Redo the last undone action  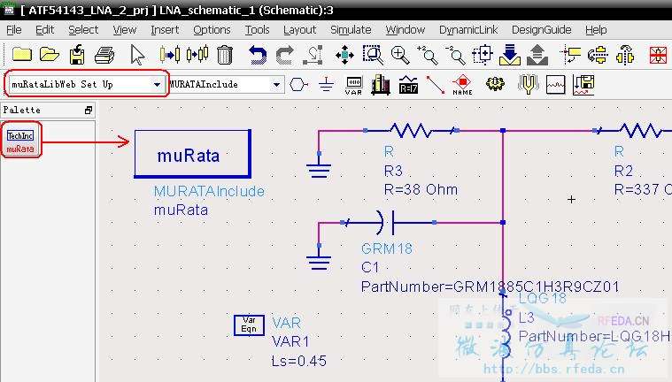pos(284,55)
